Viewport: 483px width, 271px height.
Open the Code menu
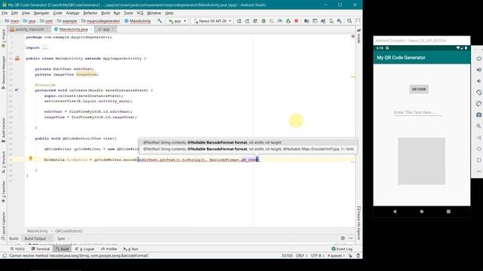[57, 13]
